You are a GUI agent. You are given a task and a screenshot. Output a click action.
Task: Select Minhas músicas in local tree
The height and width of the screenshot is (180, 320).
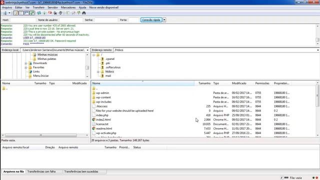[x=47, y=54]
